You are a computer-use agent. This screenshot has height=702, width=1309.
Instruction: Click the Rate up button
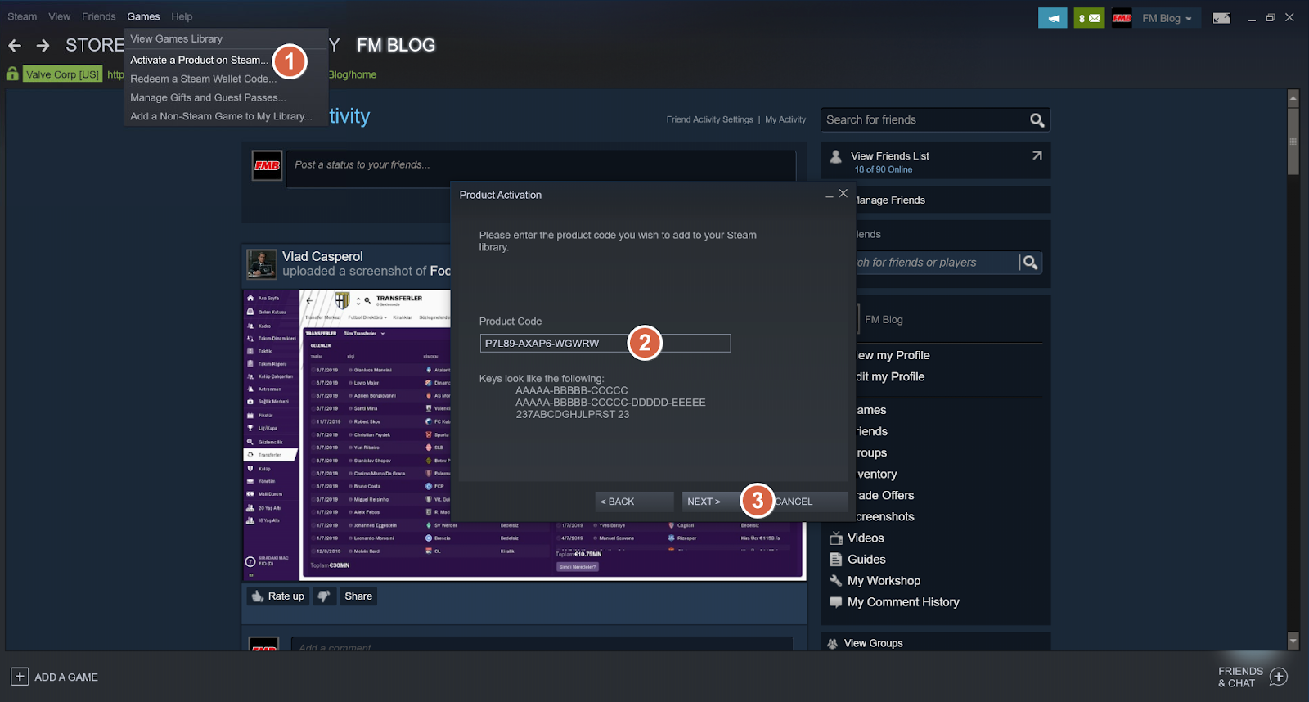(x=278, y=596)
